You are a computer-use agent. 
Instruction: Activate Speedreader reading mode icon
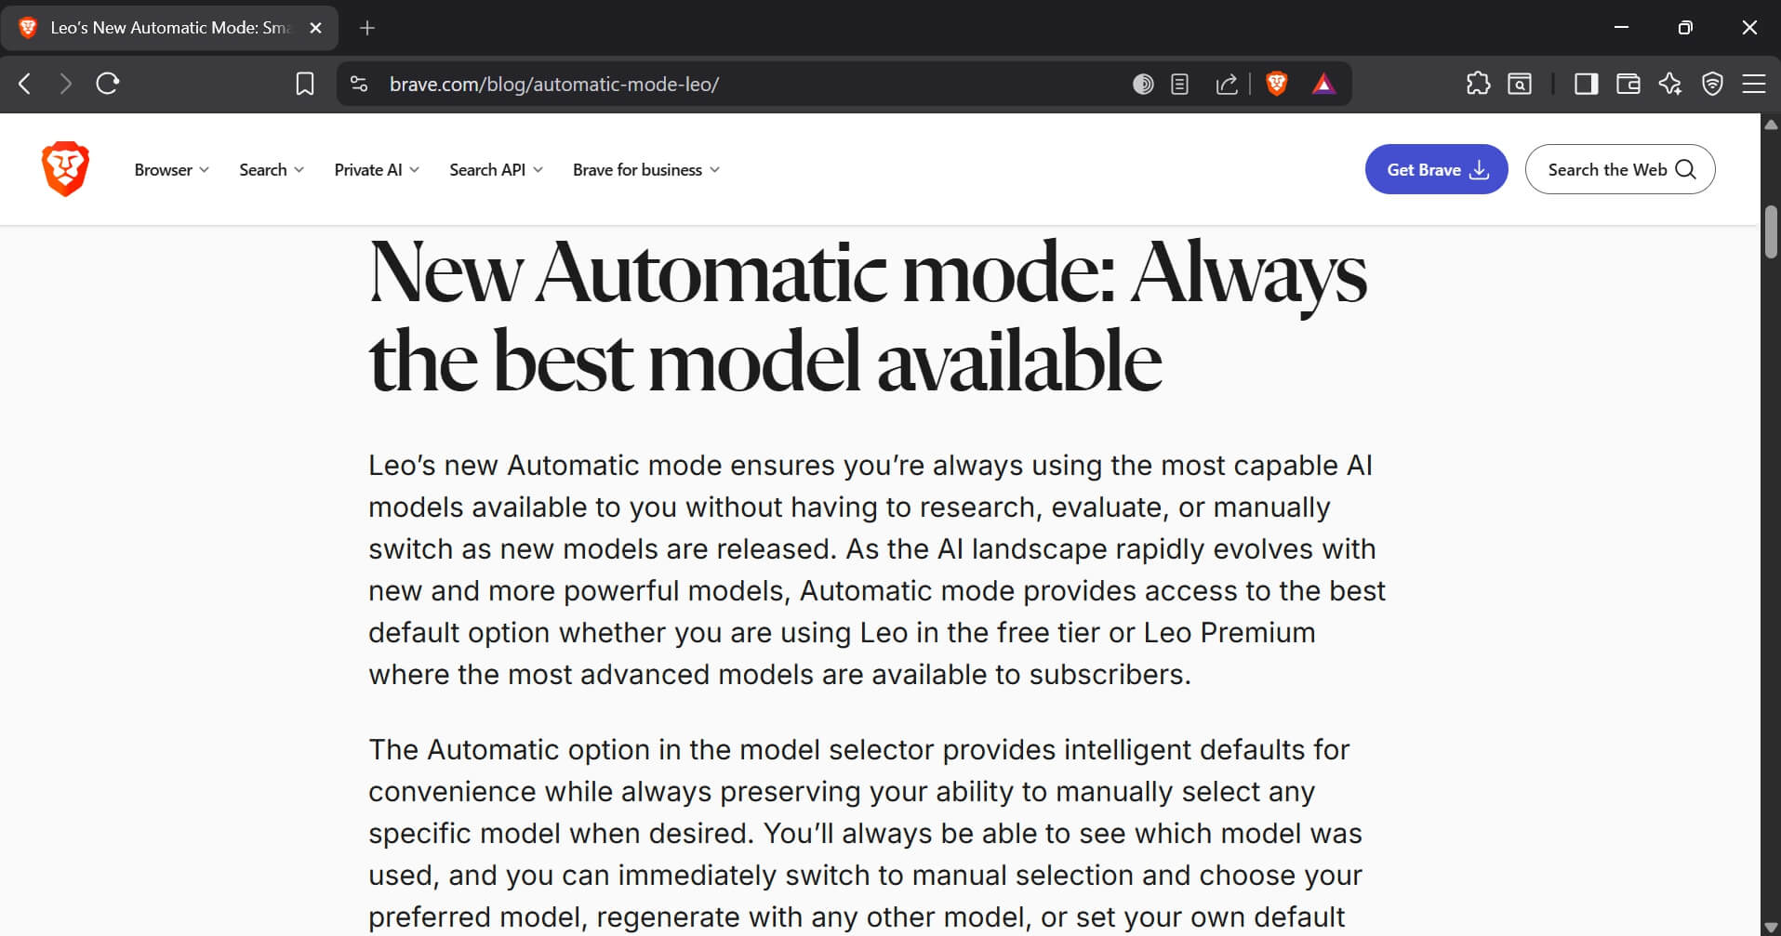click(x=1179, y=84)
